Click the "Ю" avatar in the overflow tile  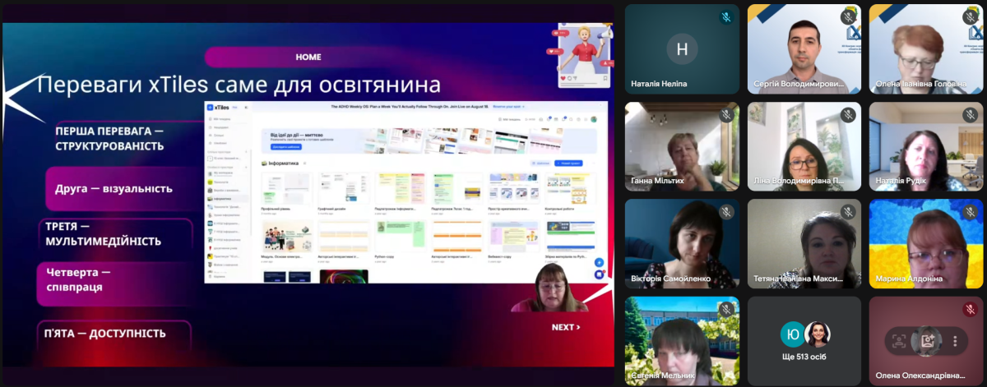pyautogui.click(x=791, y=334)
